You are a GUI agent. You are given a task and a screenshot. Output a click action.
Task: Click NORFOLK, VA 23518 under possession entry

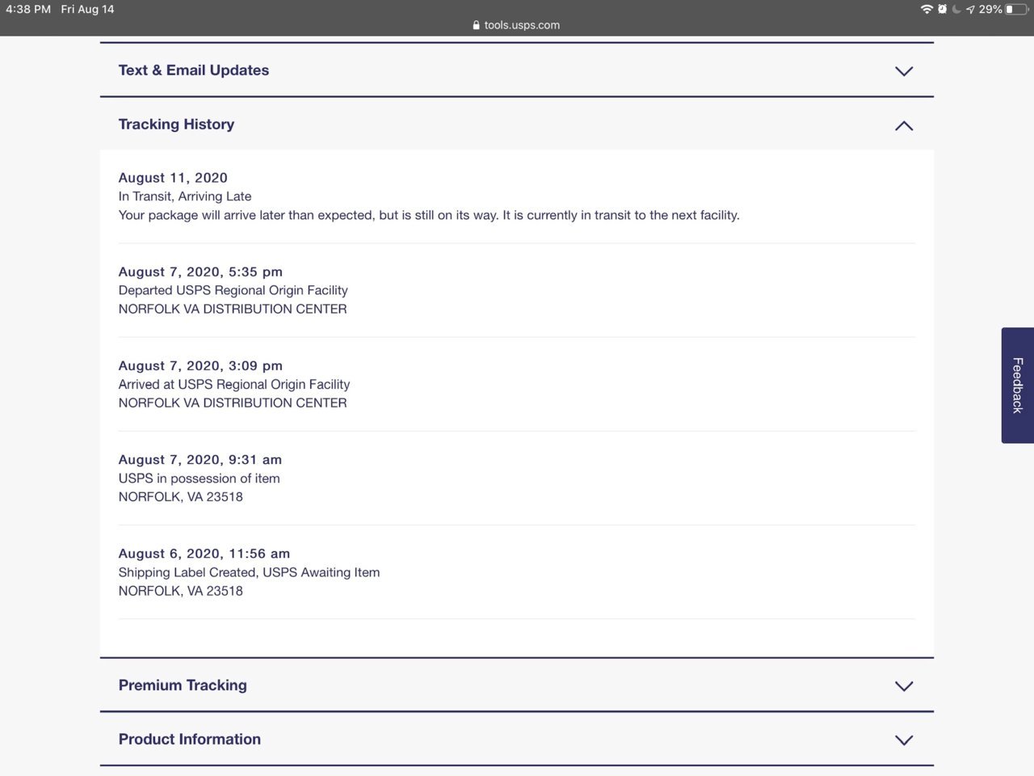[181, 496]
